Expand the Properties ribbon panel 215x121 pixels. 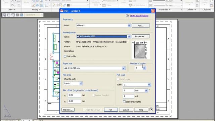[164, 10]
